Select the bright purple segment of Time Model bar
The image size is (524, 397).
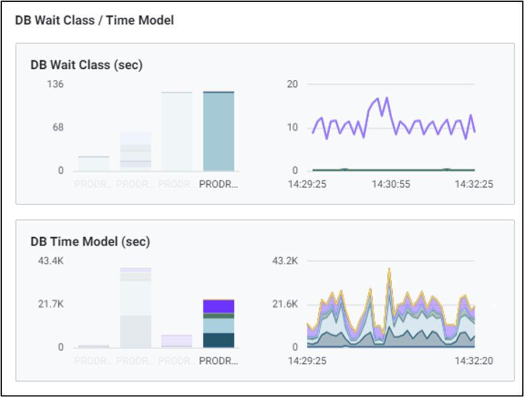[x=218, y=307]
